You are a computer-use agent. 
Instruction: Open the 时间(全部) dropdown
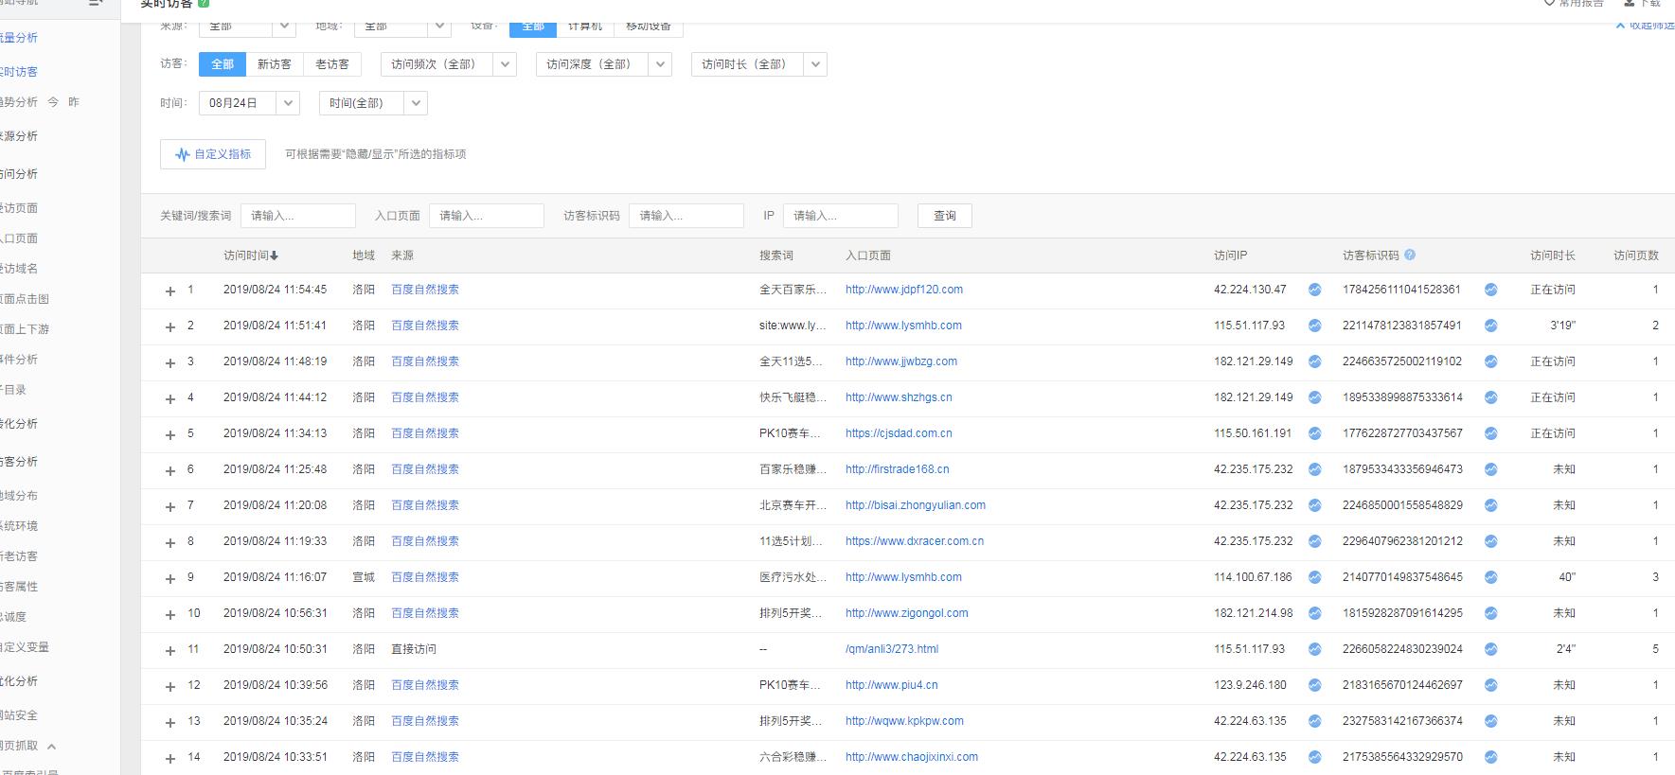(x=373, y=103)
